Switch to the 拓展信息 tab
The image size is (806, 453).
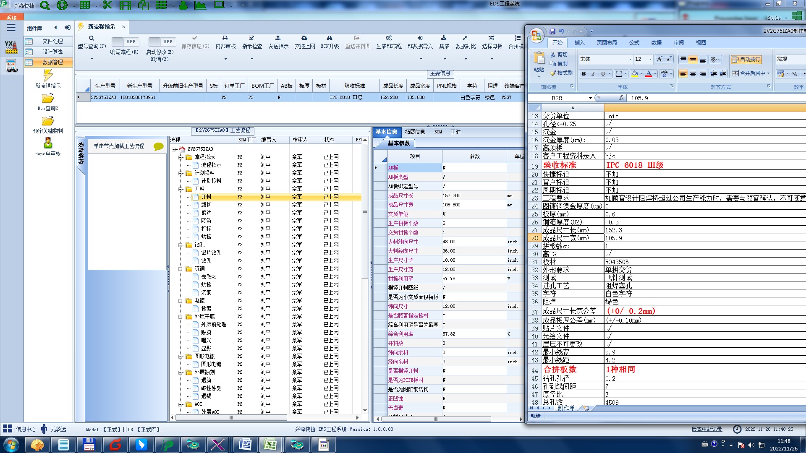[415, 132]
